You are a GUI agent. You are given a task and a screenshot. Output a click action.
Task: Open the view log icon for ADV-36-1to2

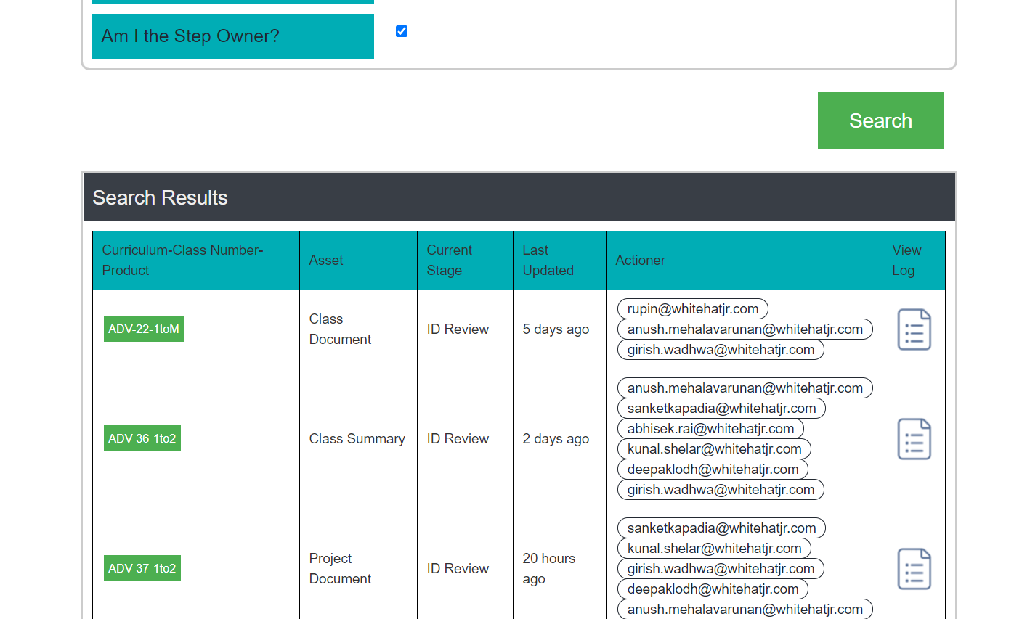[914, 439]
